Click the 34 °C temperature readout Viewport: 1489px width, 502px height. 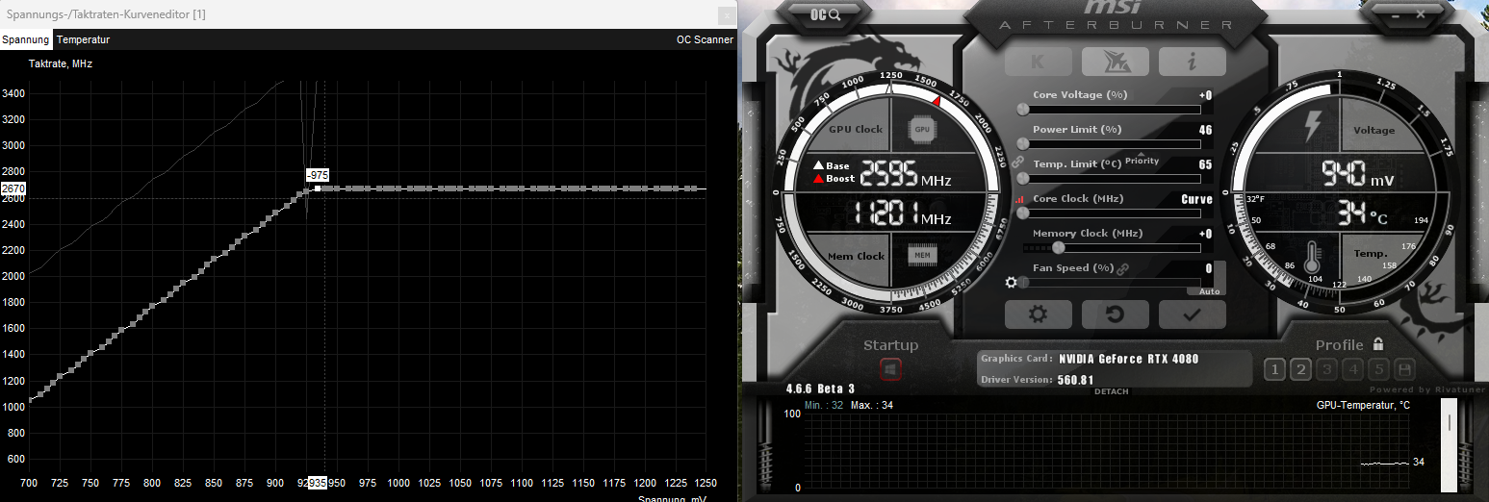1361,213
